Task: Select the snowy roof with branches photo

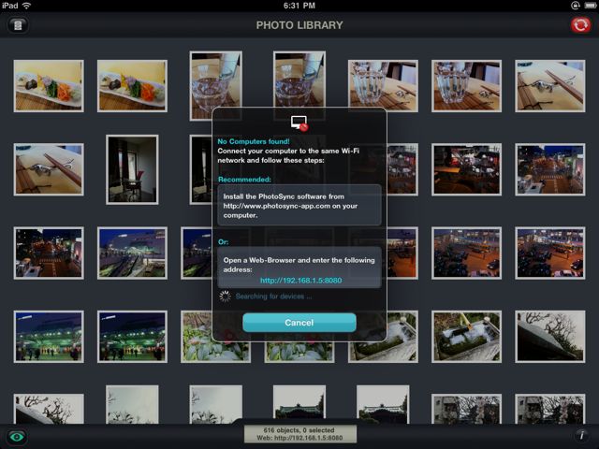Action: [x=550, y=337]
